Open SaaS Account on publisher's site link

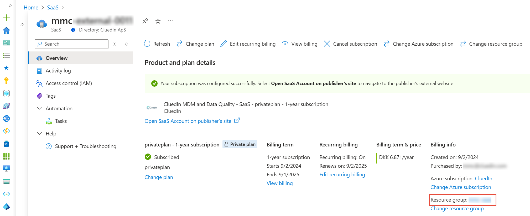point(192,121)
